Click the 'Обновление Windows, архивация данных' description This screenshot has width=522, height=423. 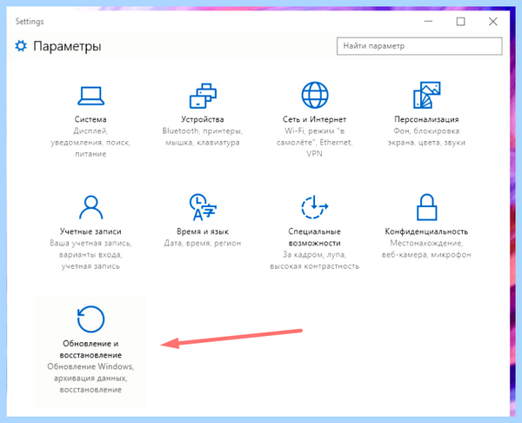(x=90, y=378)
